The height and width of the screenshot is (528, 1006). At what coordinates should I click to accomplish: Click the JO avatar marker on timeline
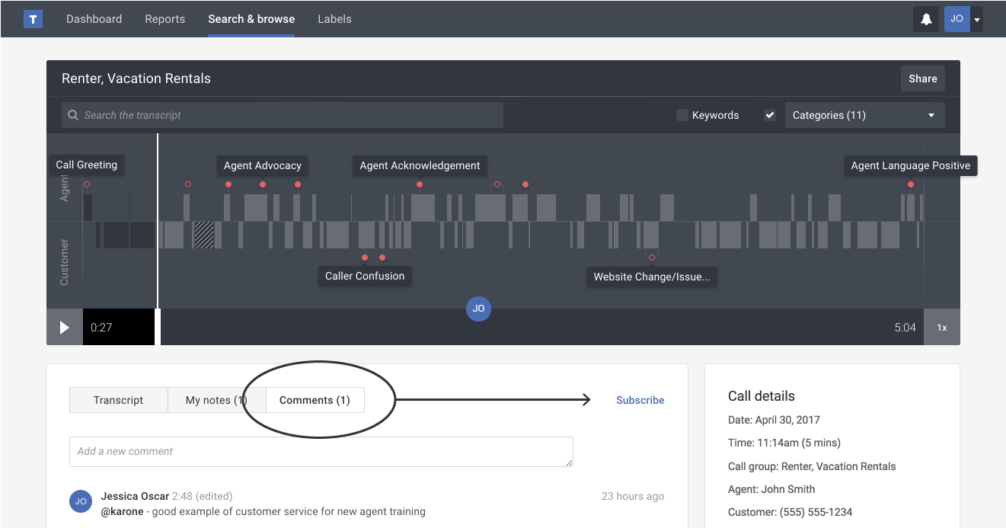[x=478, y=309]
